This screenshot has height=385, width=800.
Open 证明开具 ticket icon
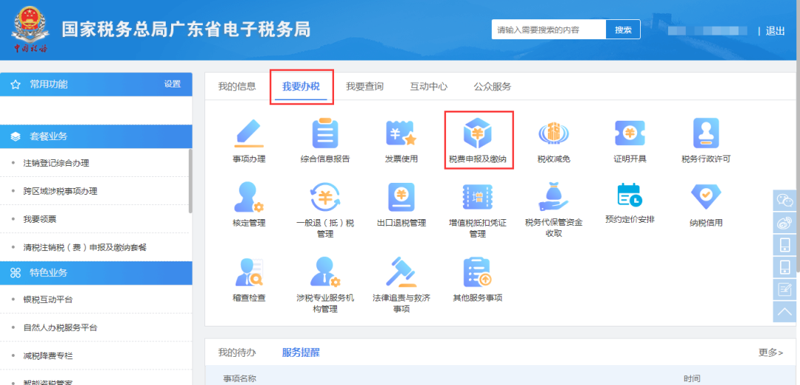click(630, 133)
